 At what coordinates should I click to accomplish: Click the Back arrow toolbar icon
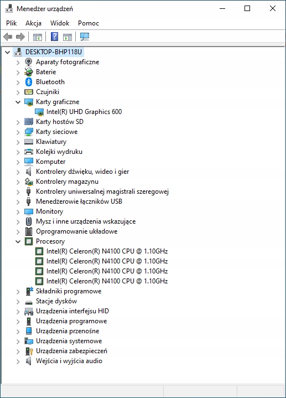tap(8, 37)
